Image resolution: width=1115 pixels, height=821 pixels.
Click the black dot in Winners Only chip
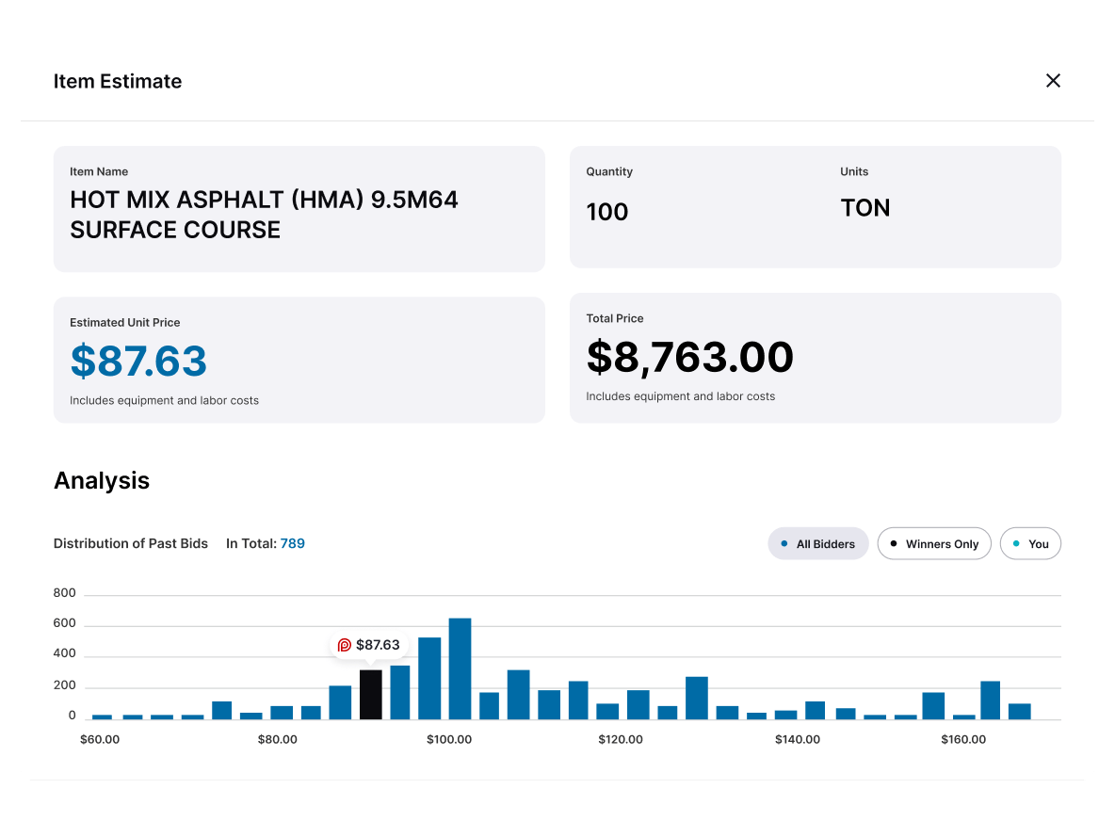[x=894, y=543]
